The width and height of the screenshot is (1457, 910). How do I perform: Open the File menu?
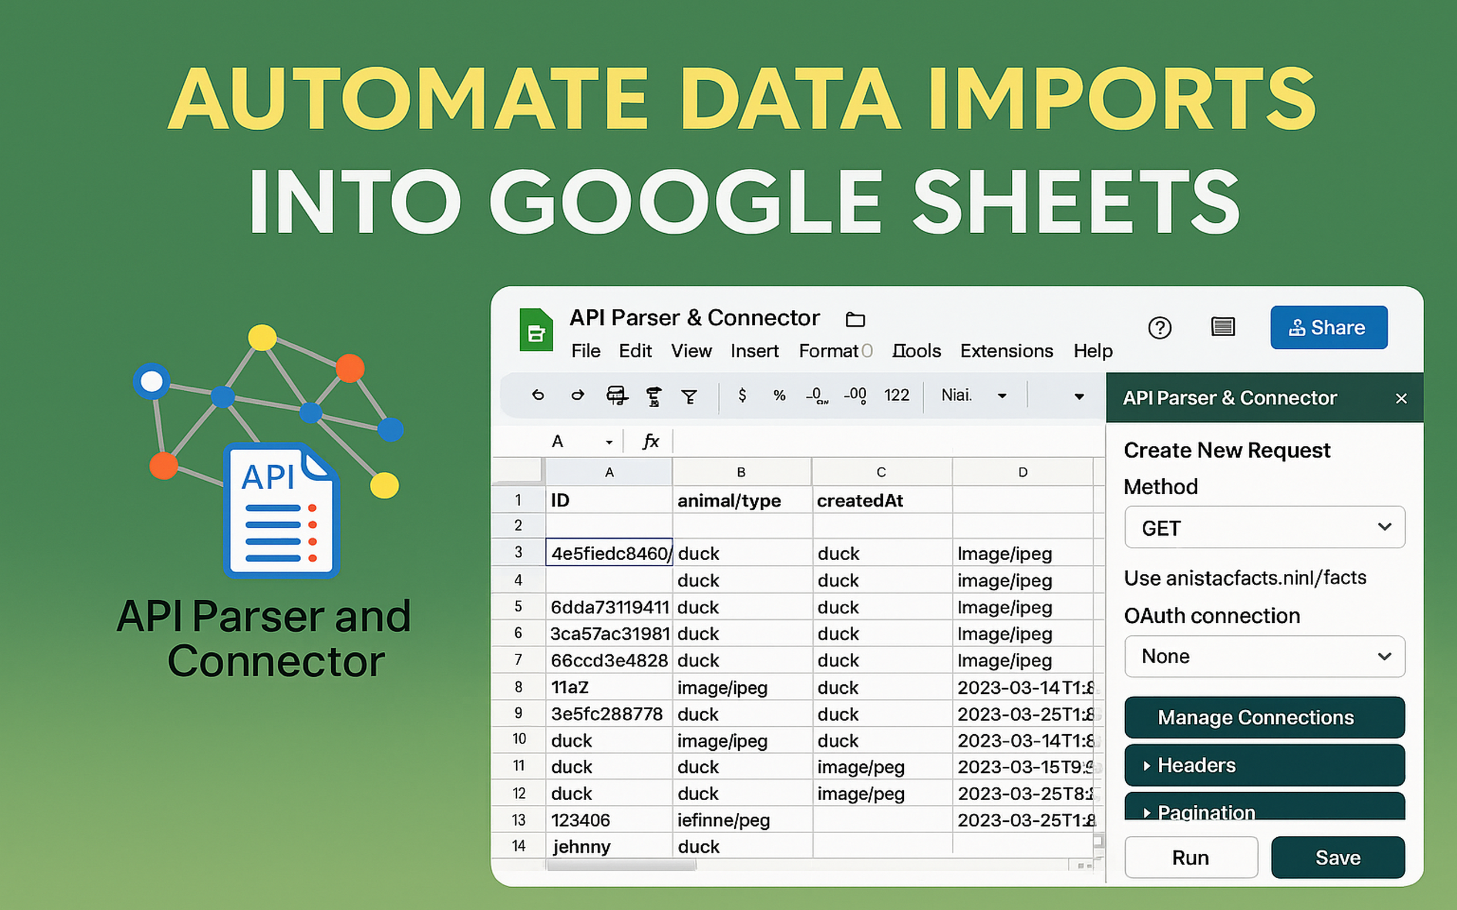click(585, 351)
